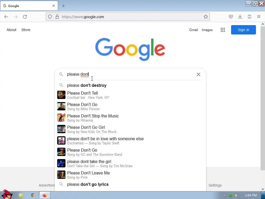Open Settings in the footer
Screen dimensions: 265x199
[x=215, y=185]
